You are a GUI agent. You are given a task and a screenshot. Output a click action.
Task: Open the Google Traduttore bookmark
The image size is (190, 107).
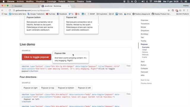36,14
